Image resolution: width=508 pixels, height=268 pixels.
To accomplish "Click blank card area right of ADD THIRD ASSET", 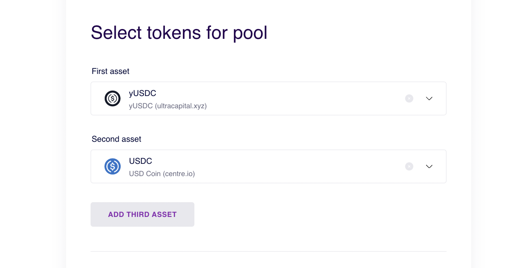I will pyautogui.click(x=319, y=214).
